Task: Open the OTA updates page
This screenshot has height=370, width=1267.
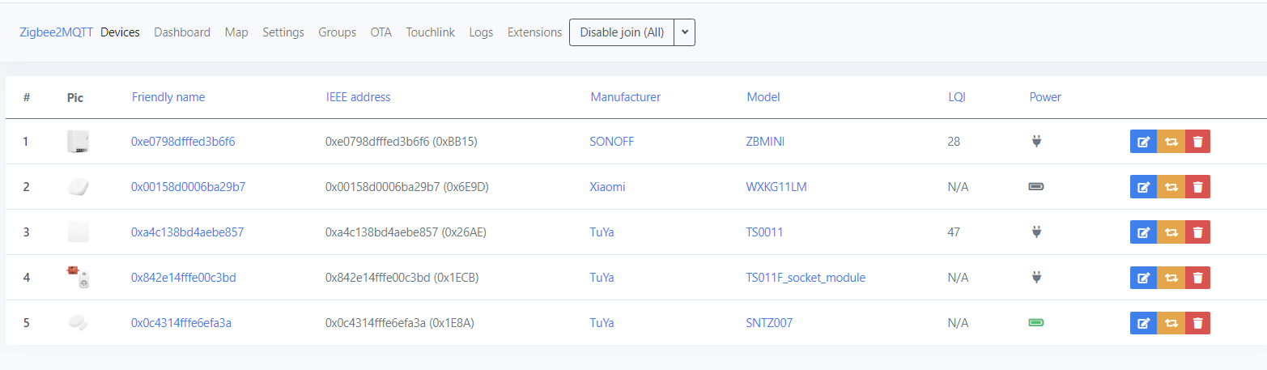Action: [381, 32]
